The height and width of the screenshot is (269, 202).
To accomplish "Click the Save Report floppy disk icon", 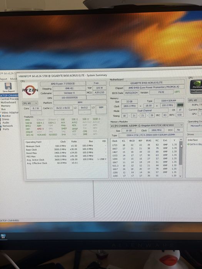I will [x=8, y=86].
